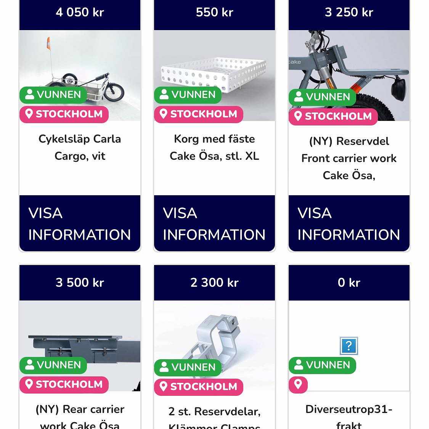Click the Stockholm badge on the Rear carrier work card
The height and width of the screenshot is (429, 429).
(x=64, y=384)
